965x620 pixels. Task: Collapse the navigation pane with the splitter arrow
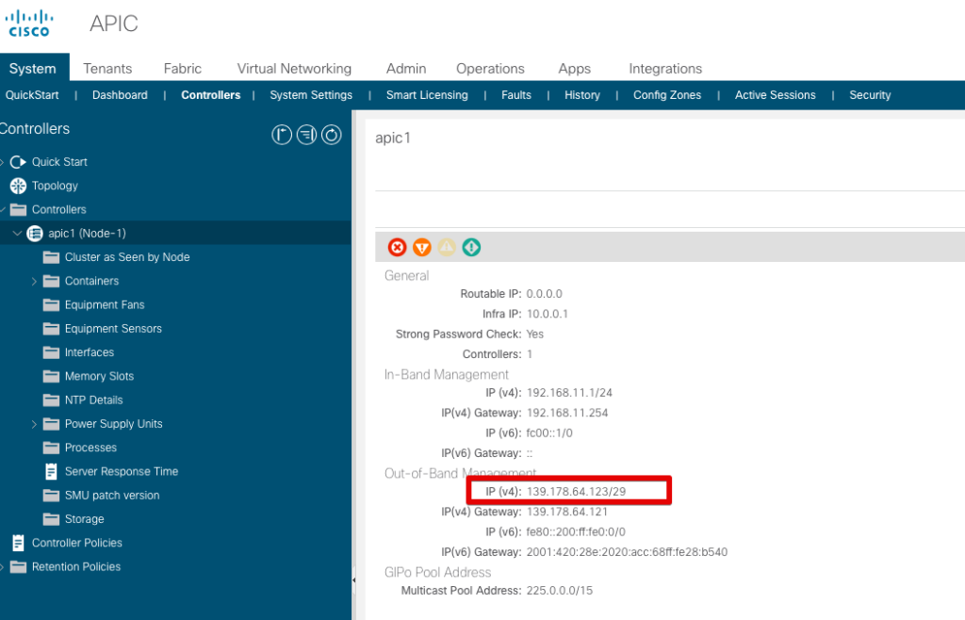354,580
